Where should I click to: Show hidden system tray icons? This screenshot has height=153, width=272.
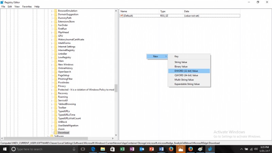241,149
